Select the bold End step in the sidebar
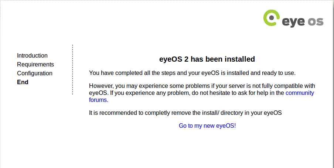The height and width of the screenshot is (168, 334). pyautogui.click(x=23, y=82)
